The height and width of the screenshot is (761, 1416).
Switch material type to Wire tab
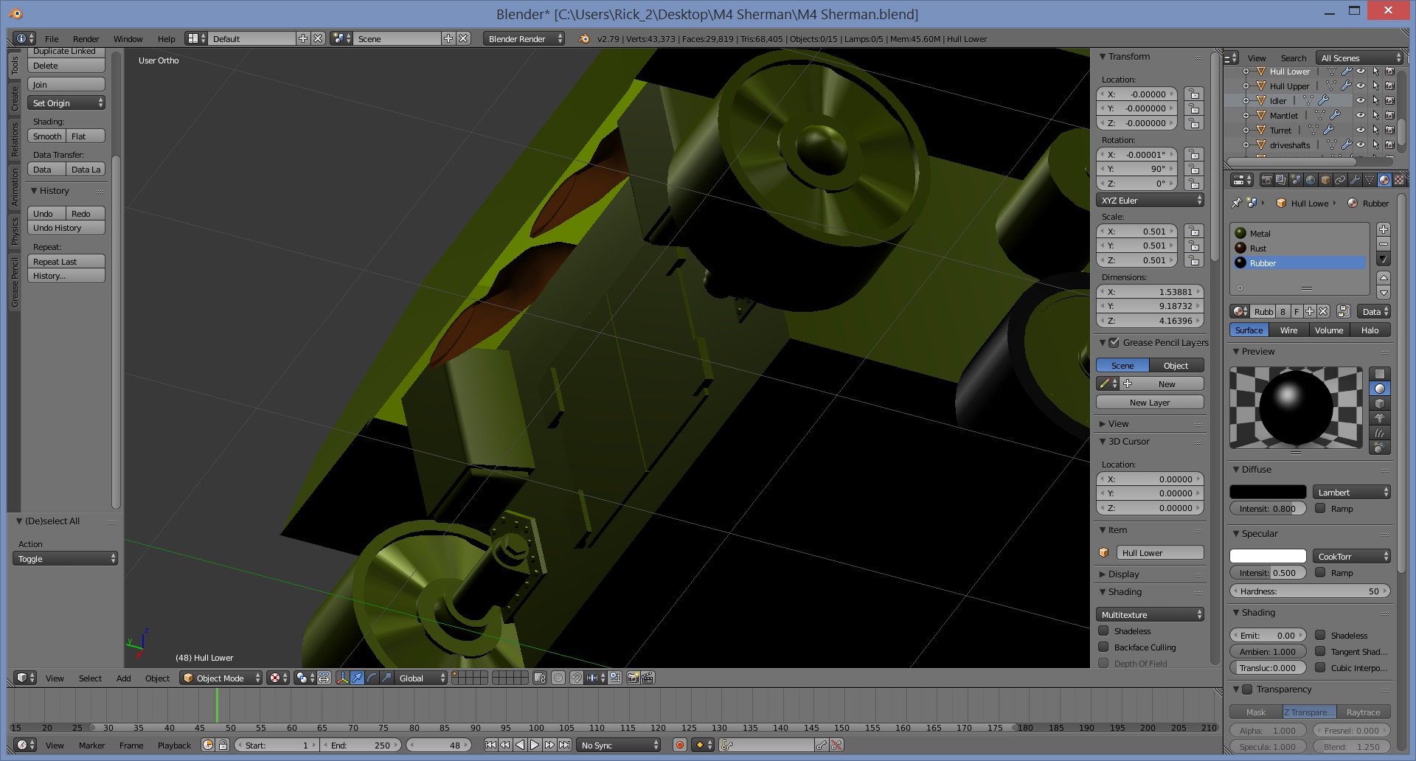point(1288,330)
